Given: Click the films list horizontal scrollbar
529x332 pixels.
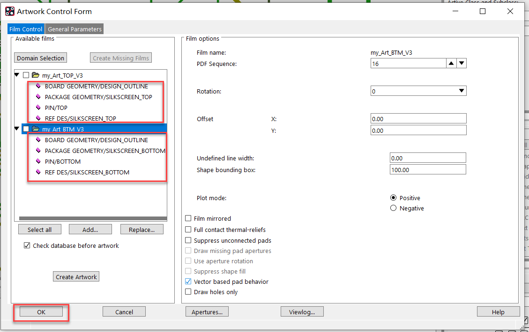Looking at the screenshot, I should [x=91, y=218].
